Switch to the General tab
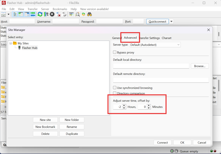The width and height of the screenshot is (221, 154). pyautogui.click(x=116, y=38)
